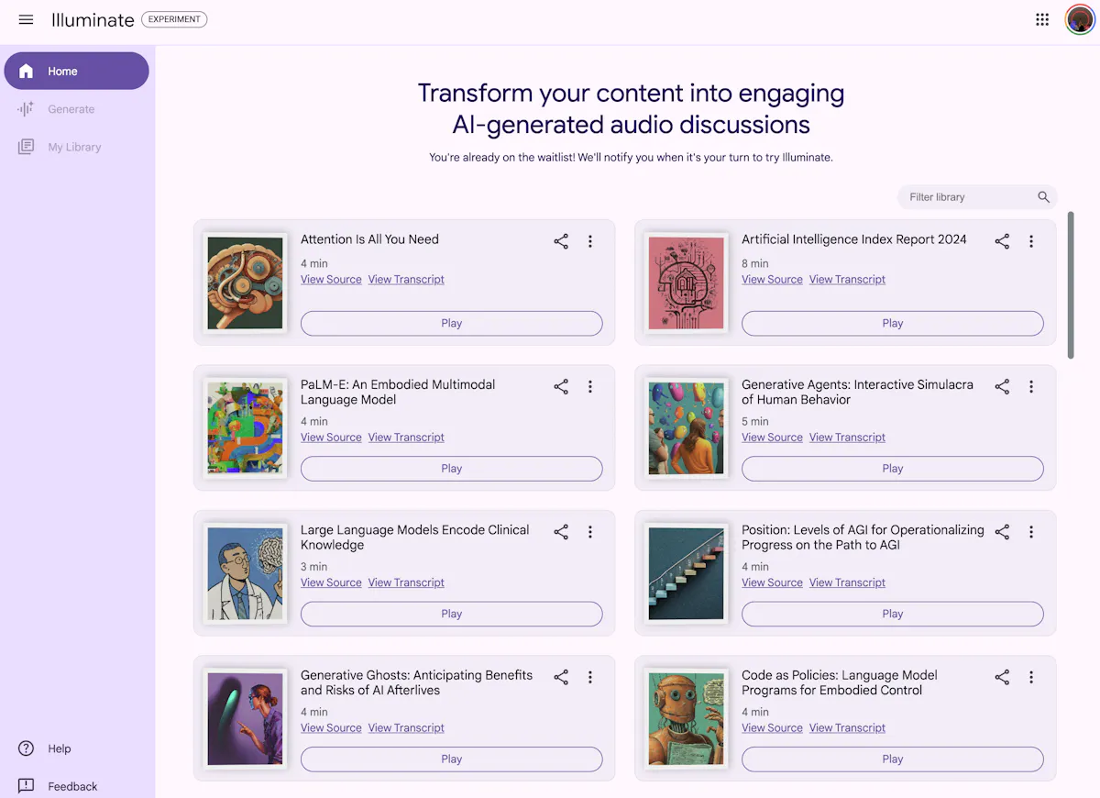Viewport: 1100px width, 798px height.
Task: Share Large Language Models Encode Clinical Knowledge
Action: (x=561, y=532)
